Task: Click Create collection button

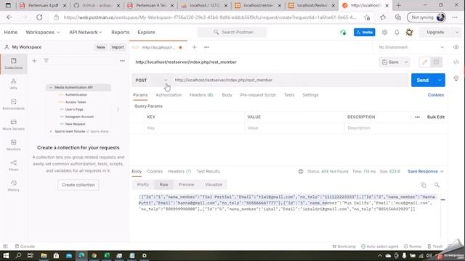Action: [x=78, y=185]
